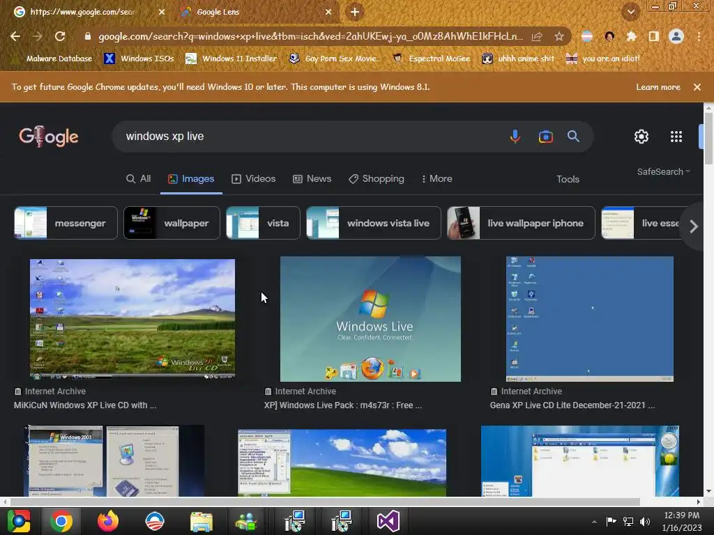714x535 pixels.
Task: Expand the SafeSearch dropdown
Action: pos(664,172)
